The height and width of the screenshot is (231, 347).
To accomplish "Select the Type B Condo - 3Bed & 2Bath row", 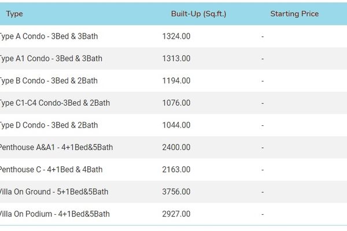I will pos(173,81).
